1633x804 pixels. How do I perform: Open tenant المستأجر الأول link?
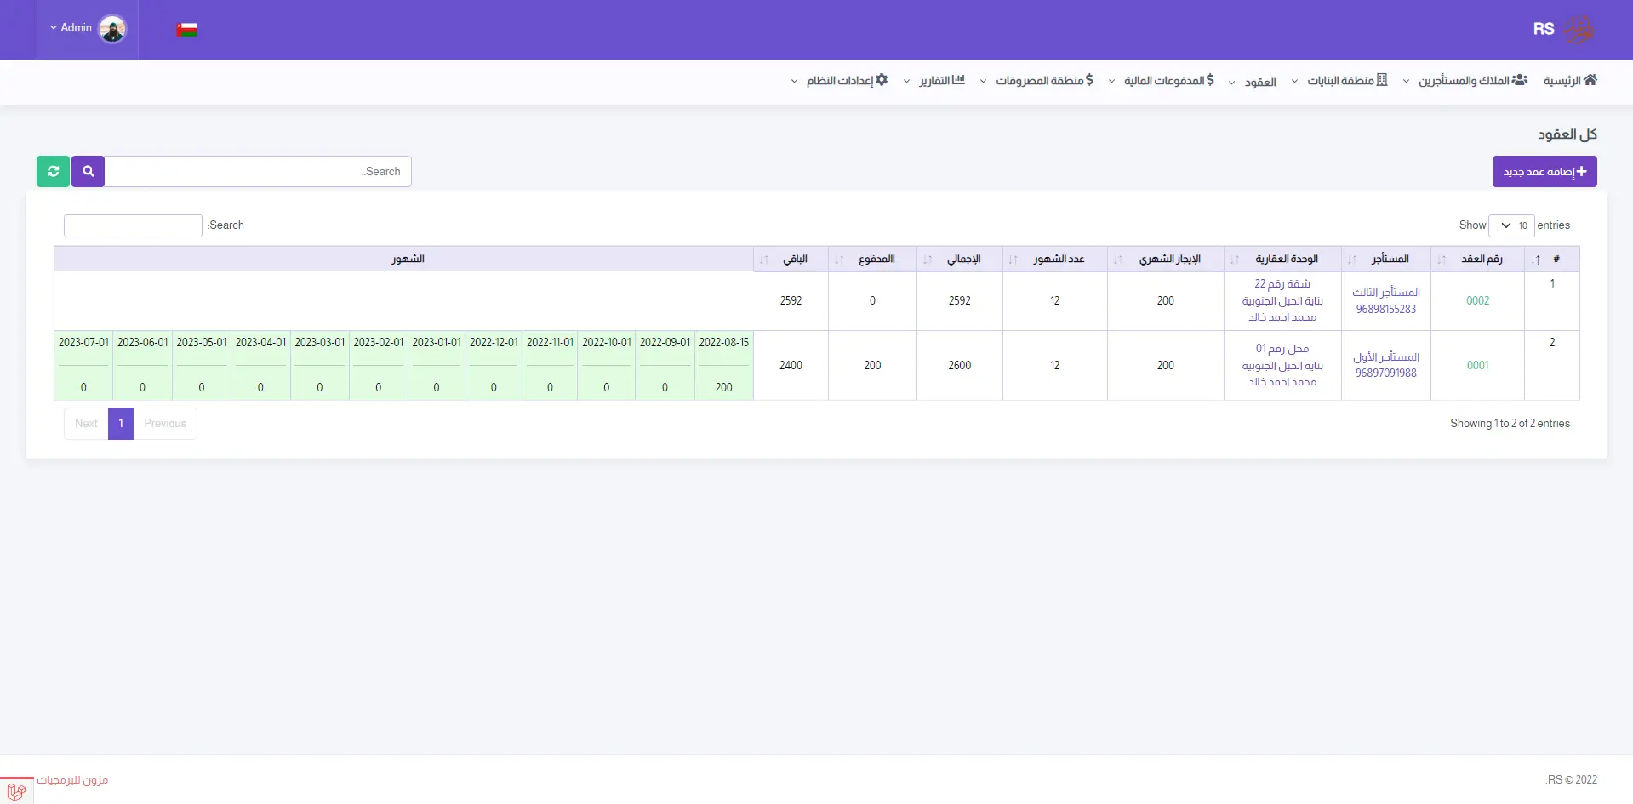click(1386, 356)
